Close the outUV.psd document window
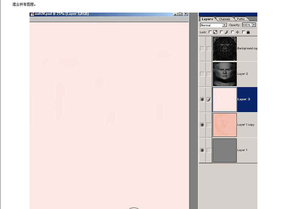The image size is (289, 209). pos(186,14)
